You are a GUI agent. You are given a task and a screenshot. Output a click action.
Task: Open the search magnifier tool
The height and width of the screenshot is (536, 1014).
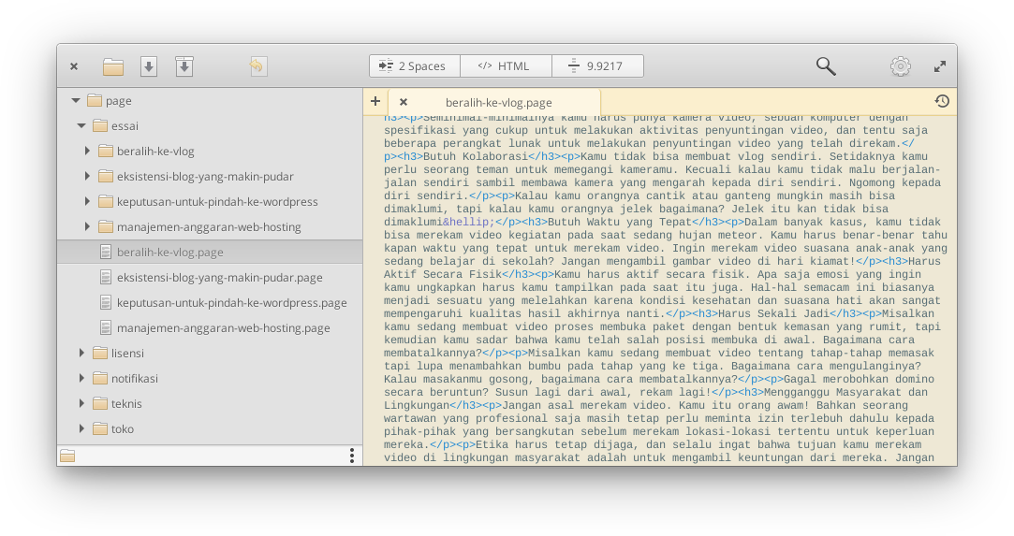point(825,66)
